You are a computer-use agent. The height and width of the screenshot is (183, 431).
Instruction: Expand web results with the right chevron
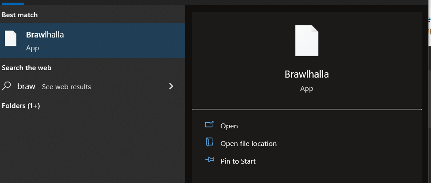(x=171, y=86)
